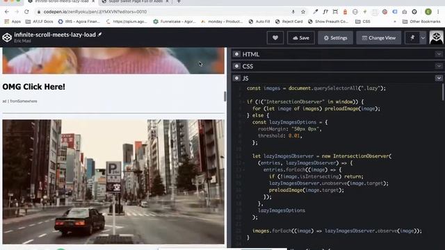This screenshot has height=250, width=445.
Task: Go back with the browser back arrow
Action: tap(6, 12)
